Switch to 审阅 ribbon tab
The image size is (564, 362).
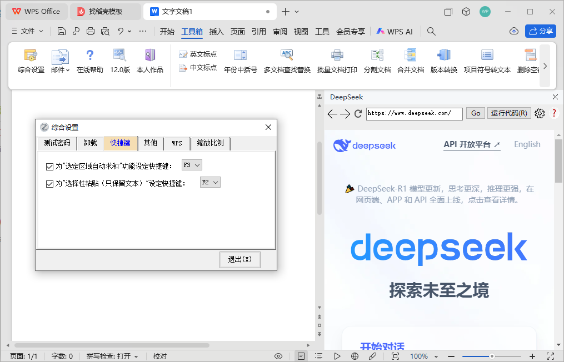click(280, 32)
